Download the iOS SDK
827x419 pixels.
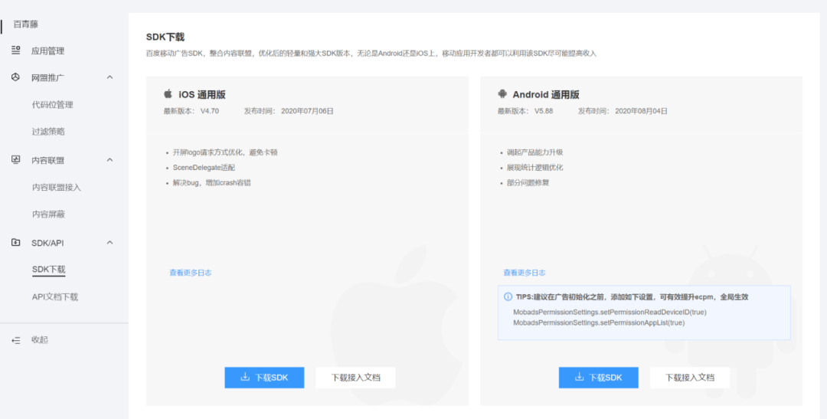tap(264, 378)
